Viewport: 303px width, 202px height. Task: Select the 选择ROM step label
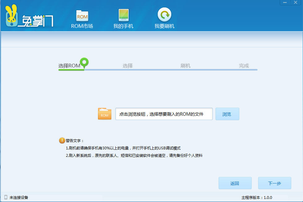click(69, 66)
